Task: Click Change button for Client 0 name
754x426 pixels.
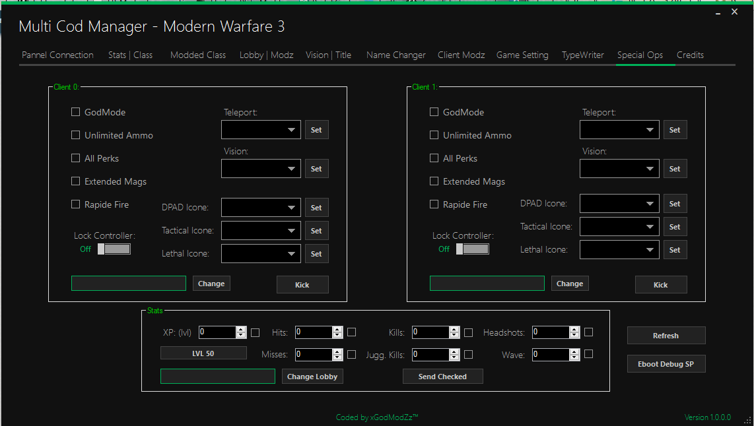Action: tap(211, 284)
